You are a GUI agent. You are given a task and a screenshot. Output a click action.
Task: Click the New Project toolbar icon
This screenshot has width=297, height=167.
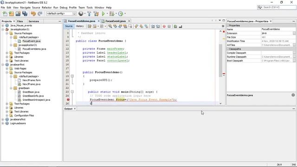[11, 13]
